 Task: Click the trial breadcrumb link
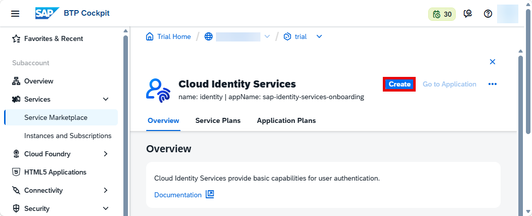pos(300,37)
